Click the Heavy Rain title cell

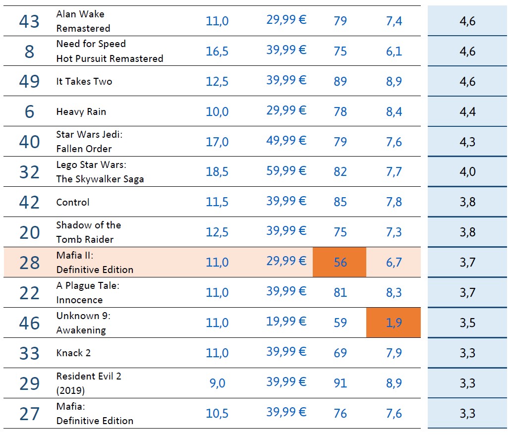(x=81, y=112)
